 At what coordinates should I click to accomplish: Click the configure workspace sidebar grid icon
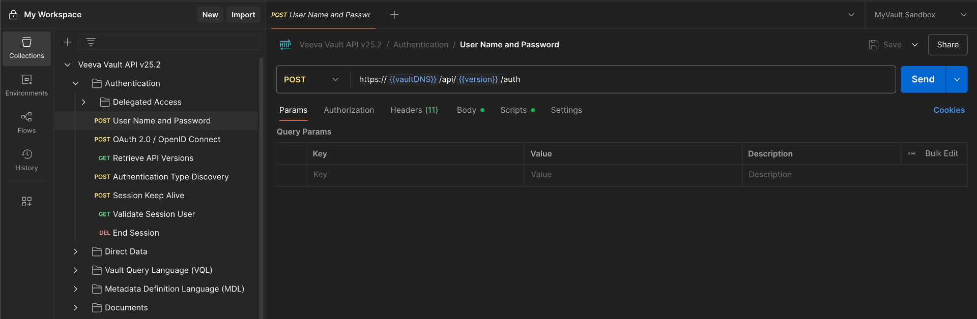click(26, 202)
